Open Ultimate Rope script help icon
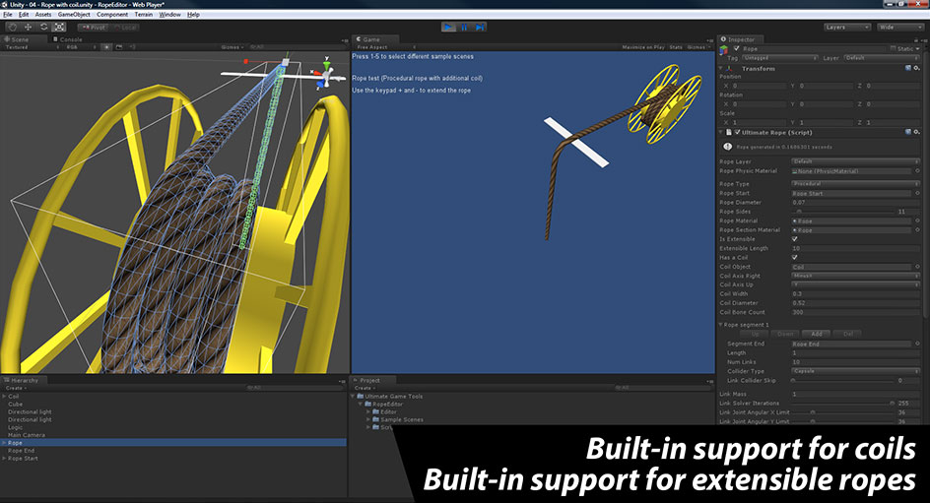This screenshot has height=503, width=930. tap(908, 132)
